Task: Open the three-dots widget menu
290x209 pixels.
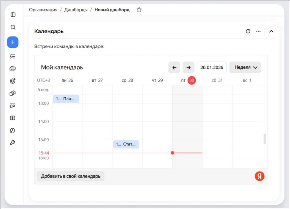Action: pyautogui.click(x=259, y=31)
